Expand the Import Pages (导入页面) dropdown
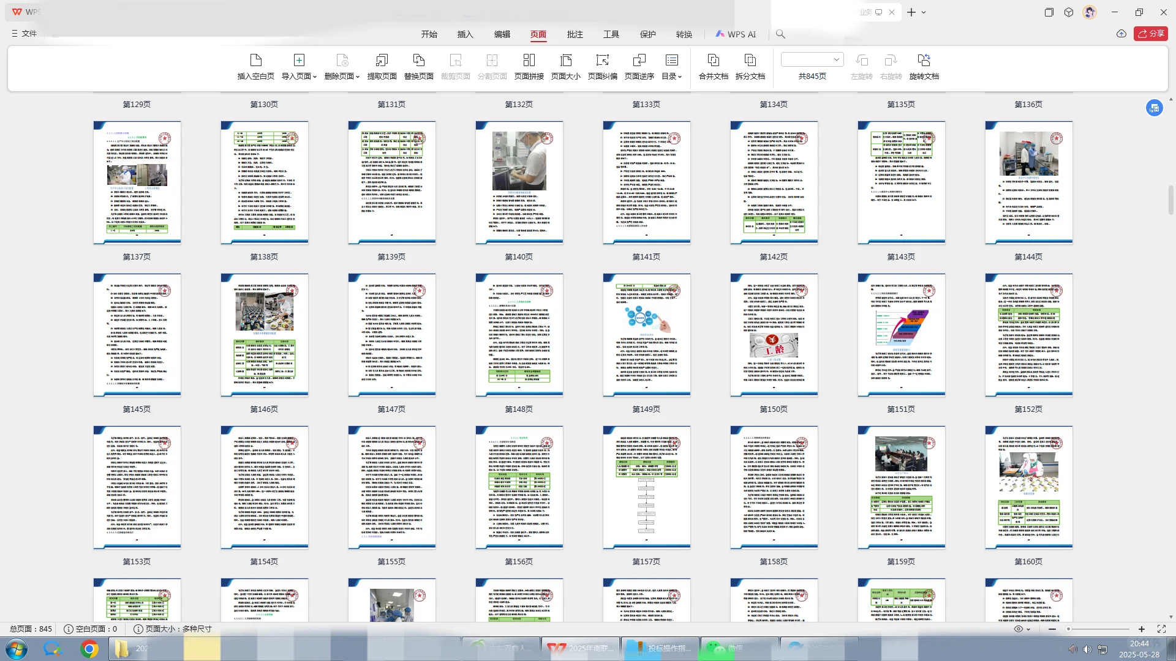The image size is (1176, 661). point(314,77)
